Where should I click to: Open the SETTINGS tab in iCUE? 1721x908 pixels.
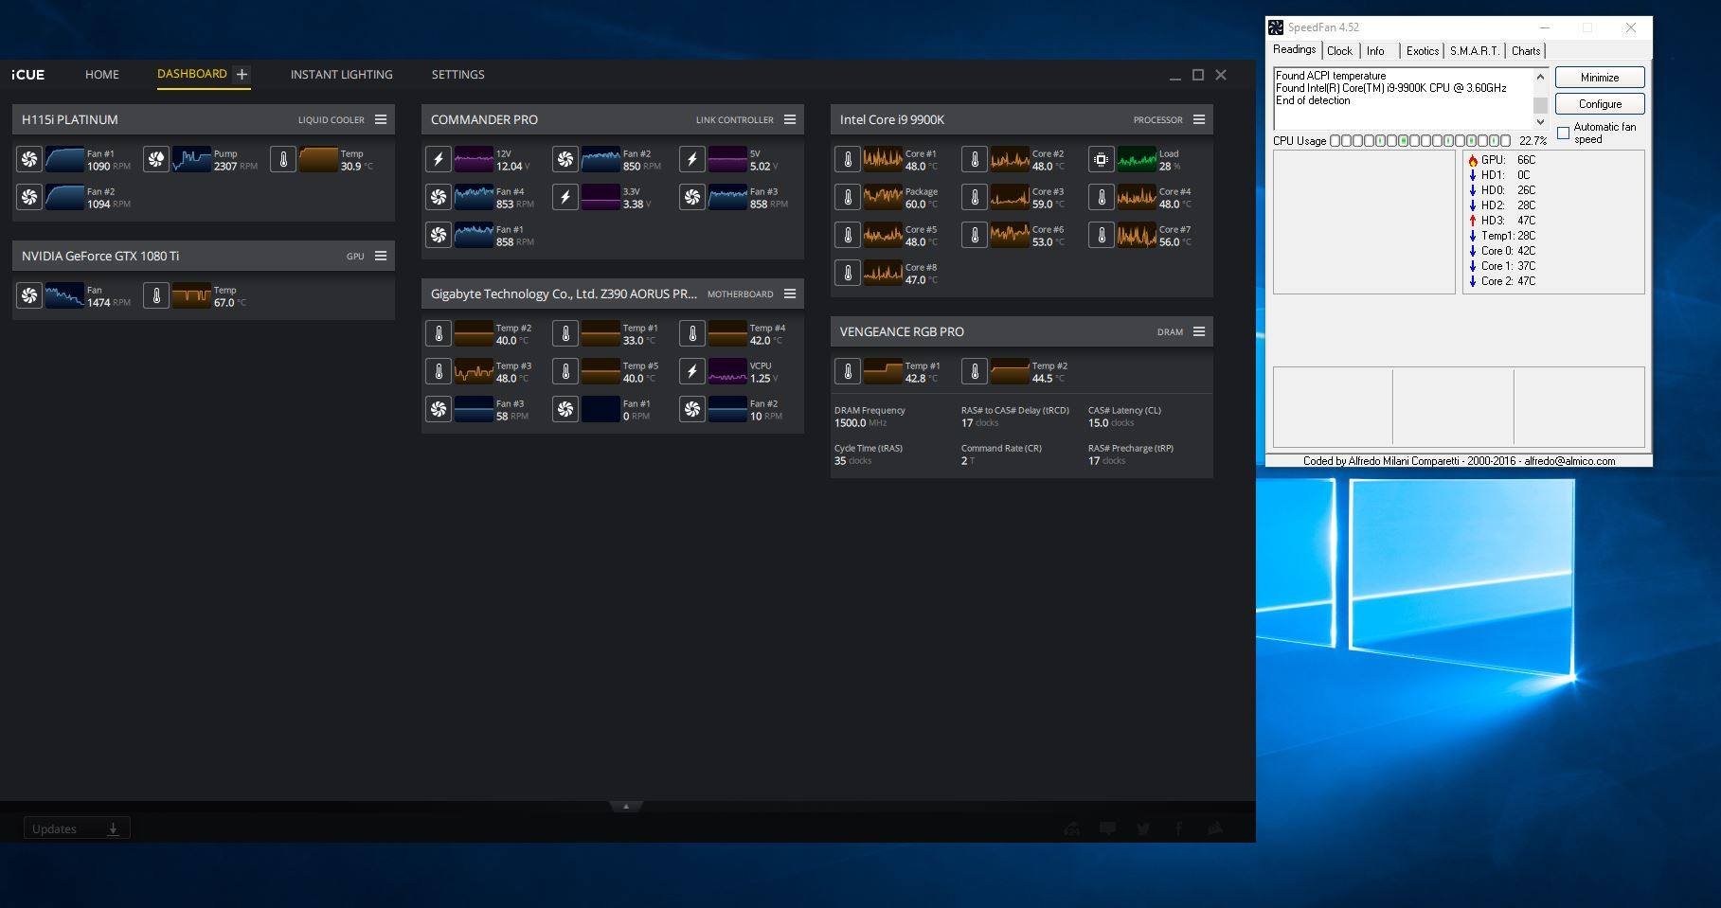[x=457, y=74]
